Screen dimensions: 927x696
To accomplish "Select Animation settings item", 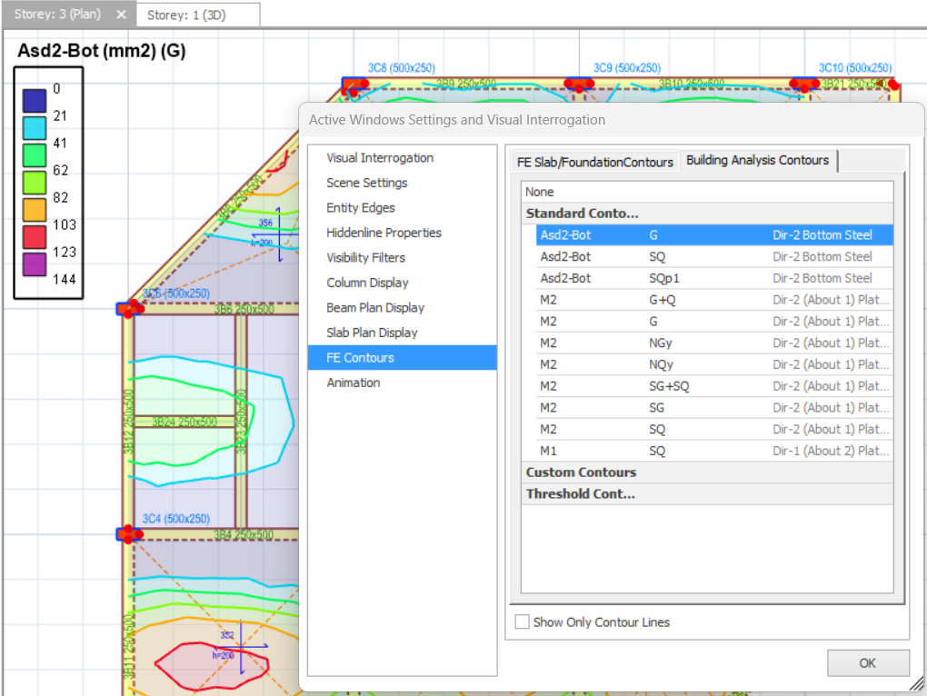I will [x=354, y=383].
